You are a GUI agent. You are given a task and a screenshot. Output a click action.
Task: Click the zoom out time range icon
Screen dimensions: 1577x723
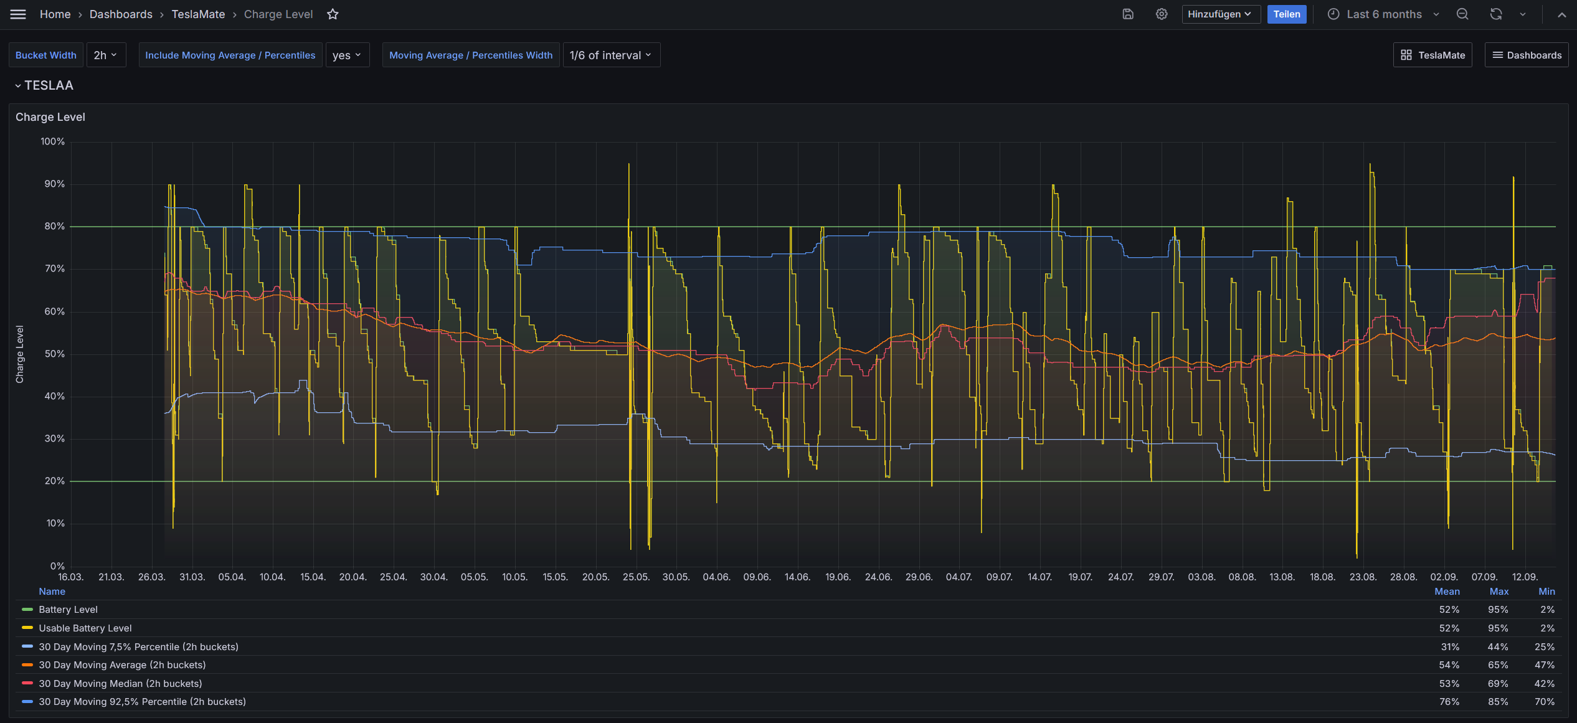(x=1462, y=14)
